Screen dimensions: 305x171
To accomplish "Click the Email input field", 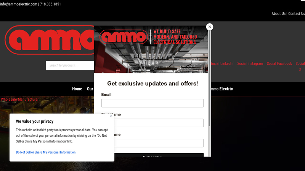I will tap(152, 103).
